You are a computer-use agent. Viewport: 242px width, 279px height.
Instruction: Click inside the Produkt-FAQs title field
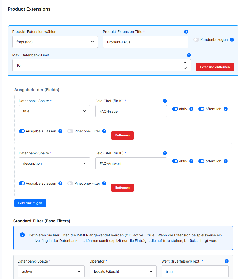(145, 42)
